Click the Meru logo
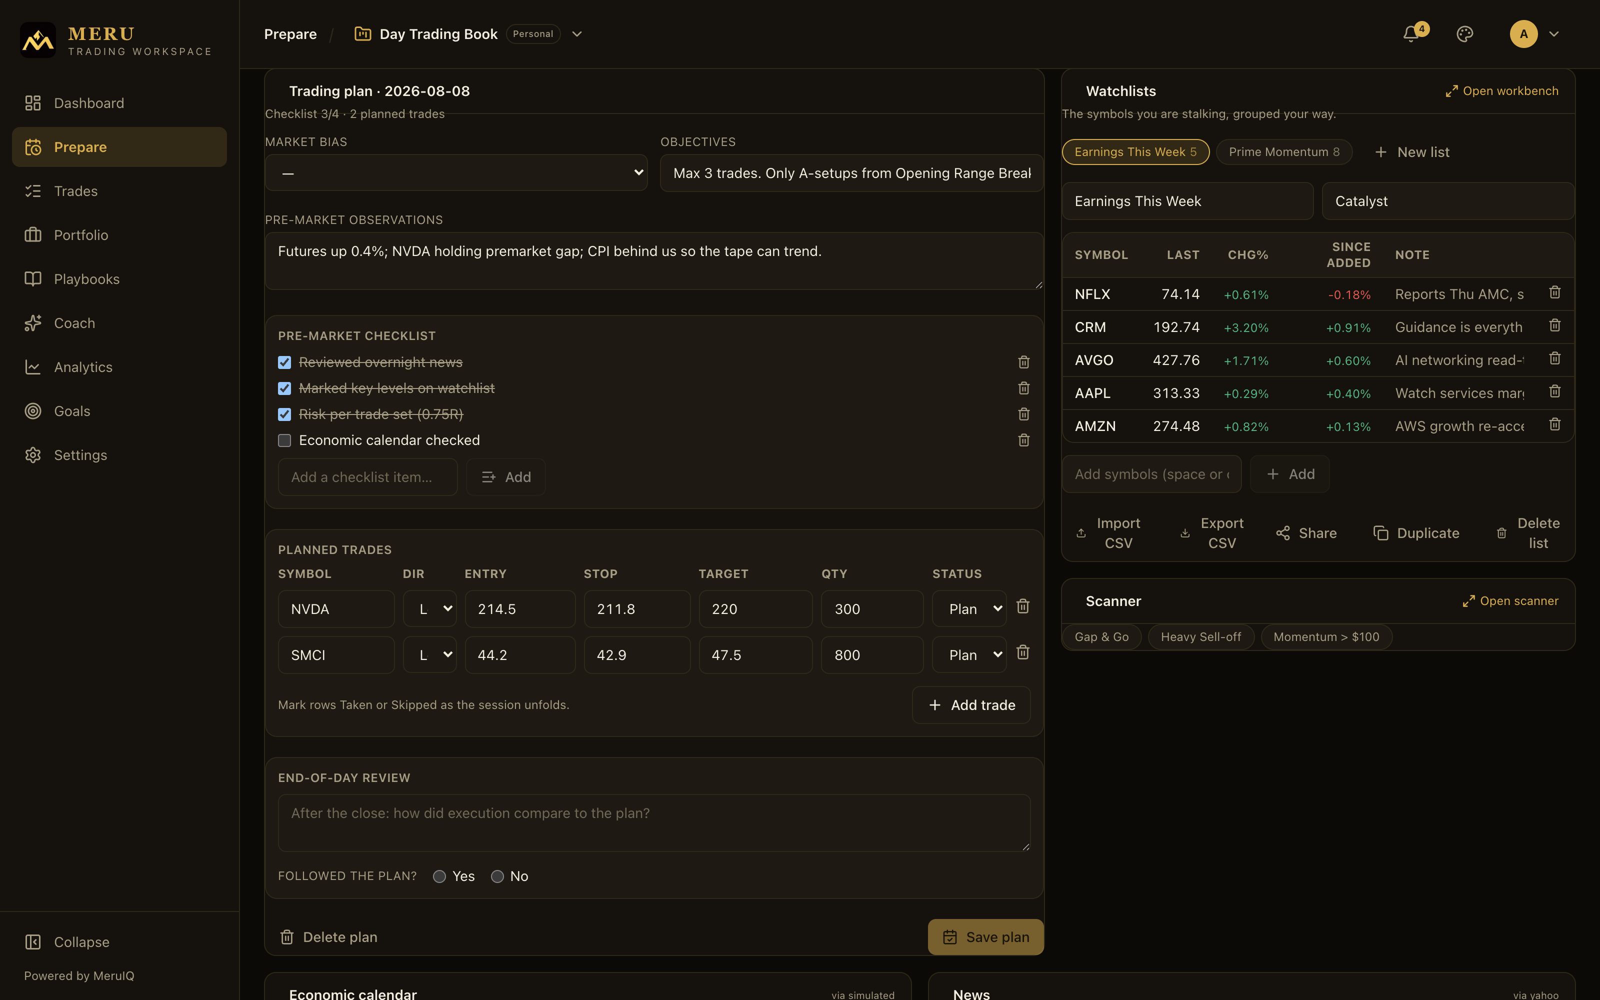The height and width of the screenshot is (1000, 1600). [37, 39]
